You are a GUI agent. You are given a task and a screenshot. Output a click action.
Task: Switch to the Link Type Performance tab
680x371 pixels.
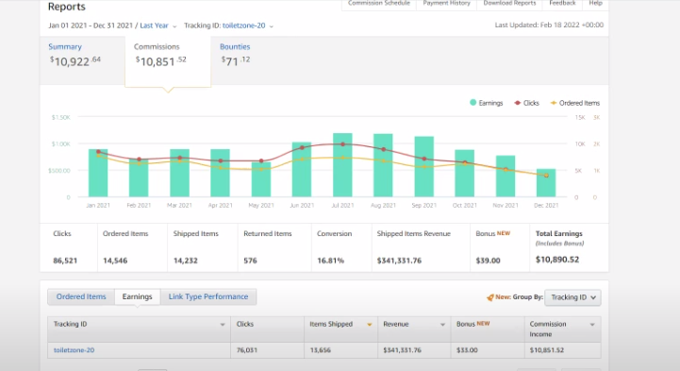(x=208, y=296)
